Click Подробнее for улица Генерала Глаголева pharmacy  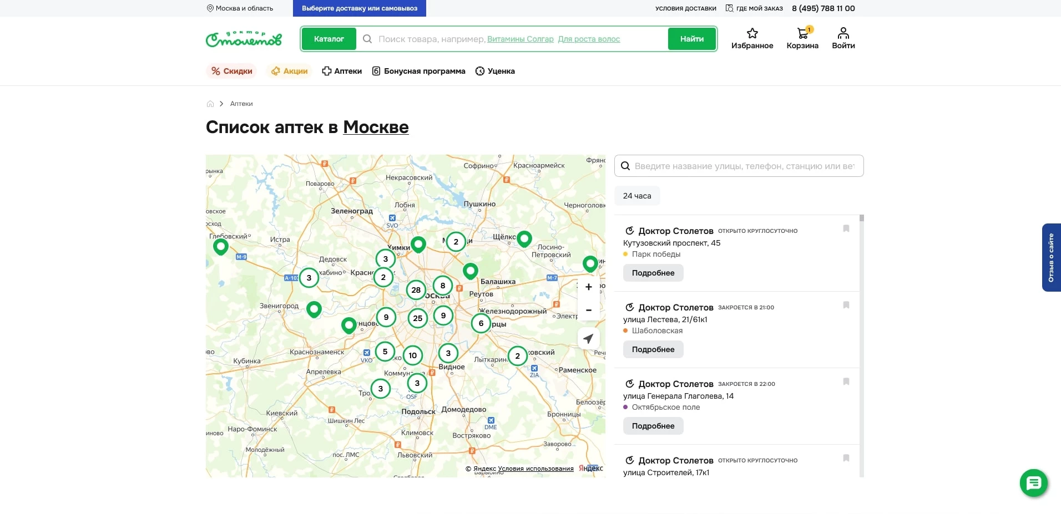653,426
